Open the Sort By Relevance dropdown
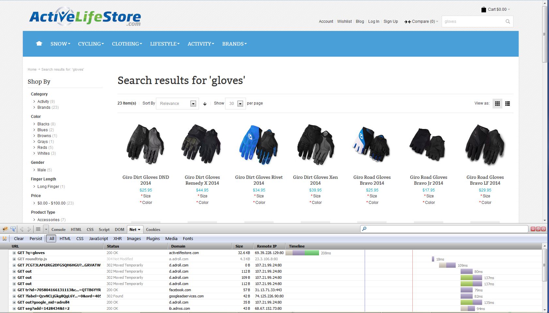This screenshot has width=549, height=313. [x=177, y=104]
